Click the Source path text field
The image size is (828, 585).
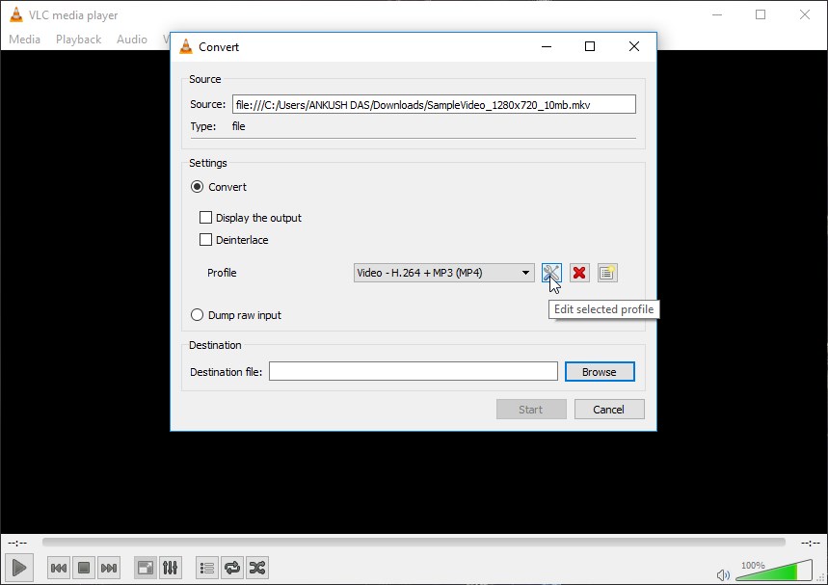(434, 104)
